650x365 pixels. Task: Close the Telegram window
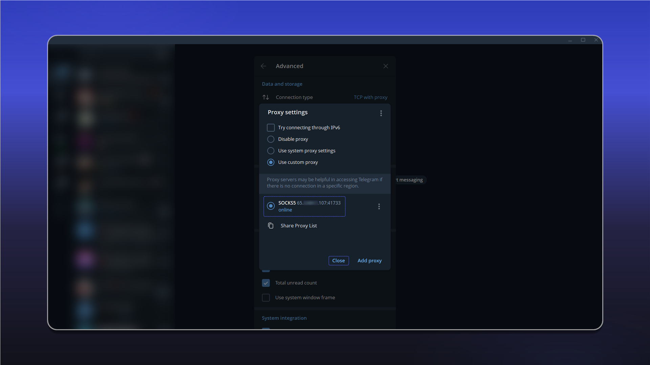[x=596, y=40]
